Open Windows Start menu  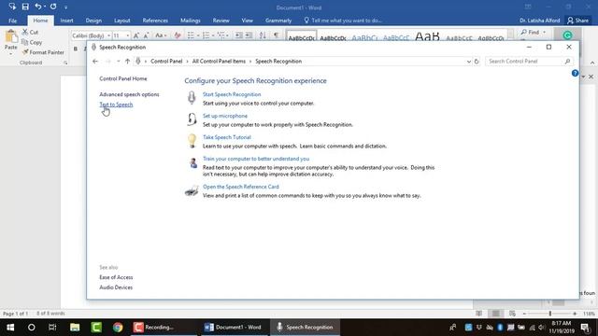click(x=10, y=328)
